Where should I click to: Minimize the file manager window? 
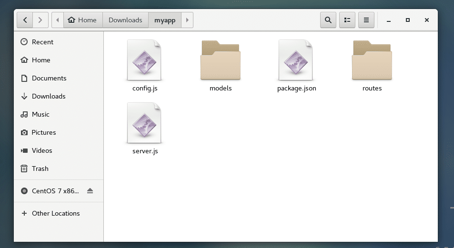[x=389, y=20]
